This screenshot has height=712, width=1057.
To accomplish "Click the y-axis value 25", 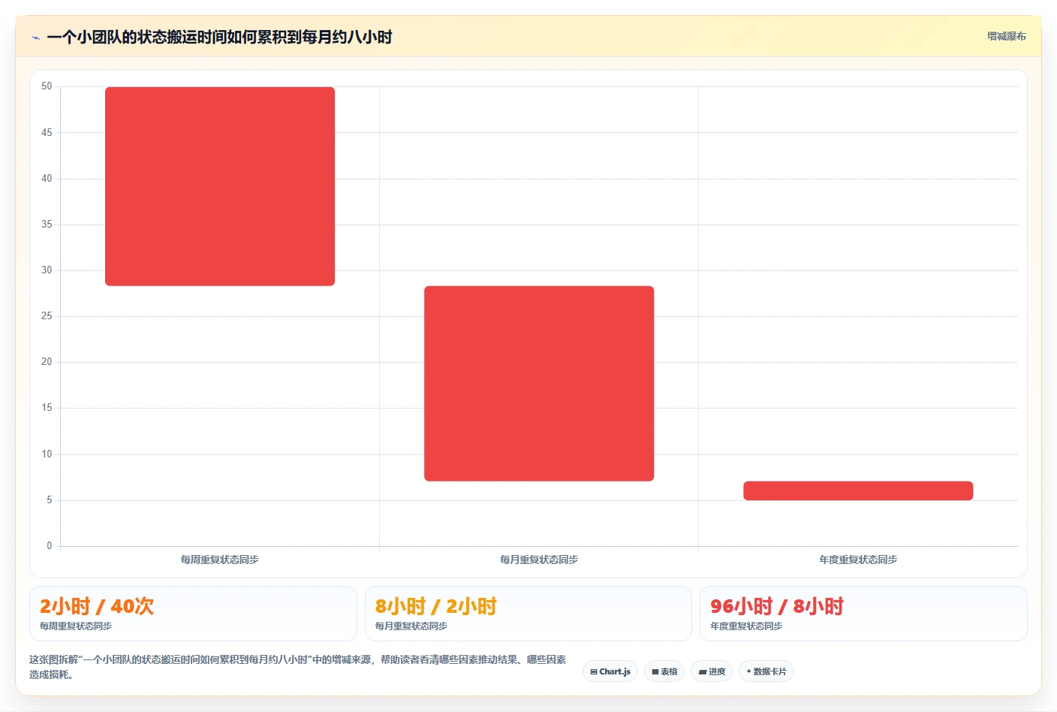I will coord(47,316).
